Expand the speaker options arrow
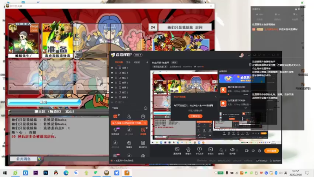Viewport: 314px width, 177px height. tap(237, 150)
